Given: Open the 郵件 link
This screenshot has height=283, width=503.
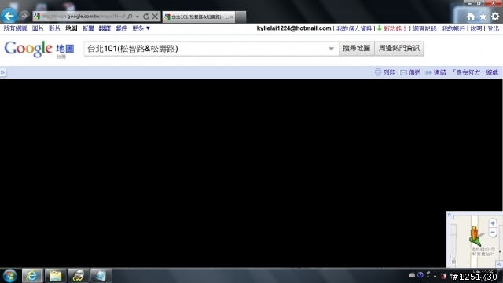Looking at the screenshot, I should click(121, 28).
